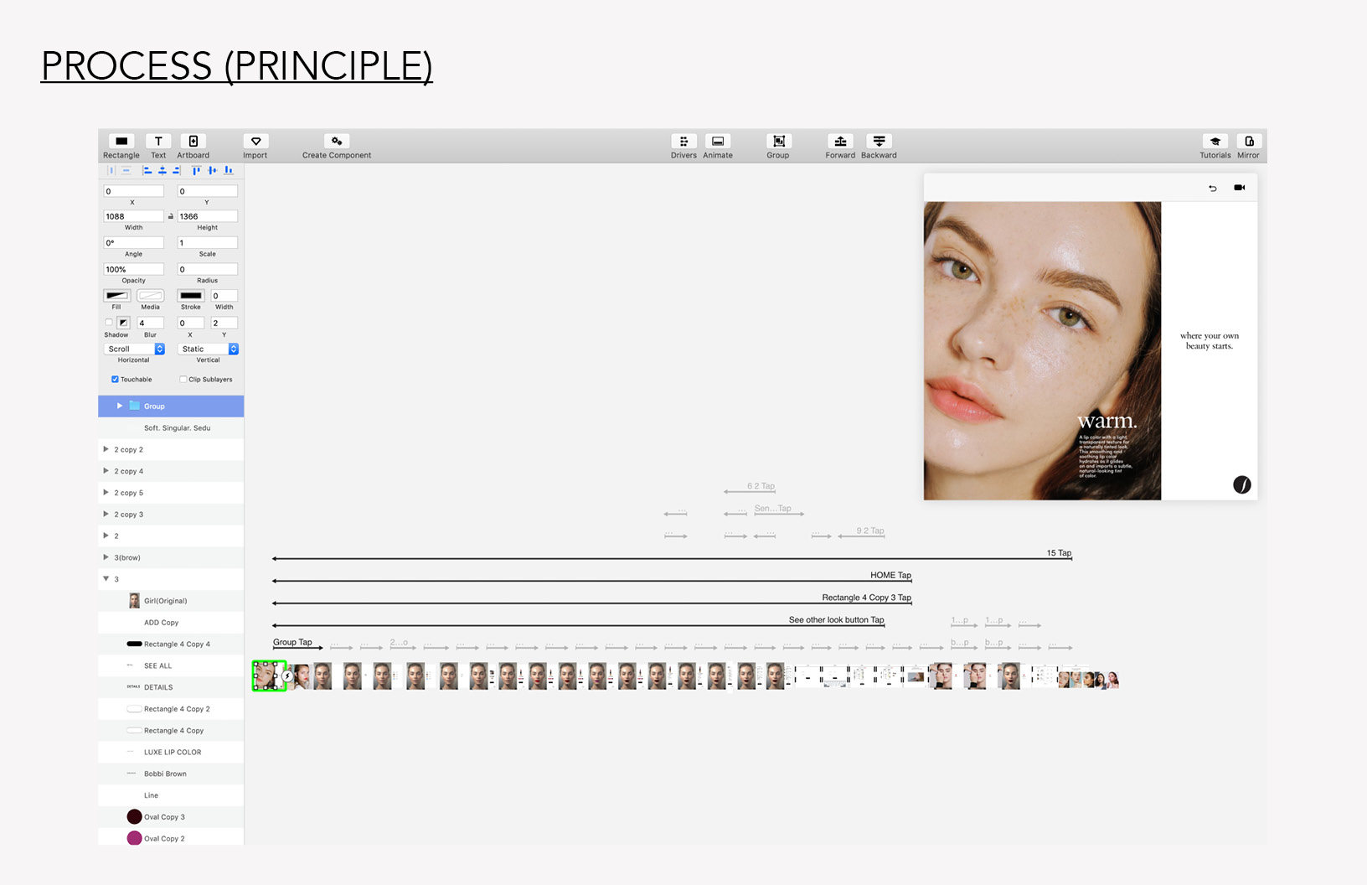Click the Blur field showing 4
The height and width of the screenshot is (885, 1367).
(151, 323)
